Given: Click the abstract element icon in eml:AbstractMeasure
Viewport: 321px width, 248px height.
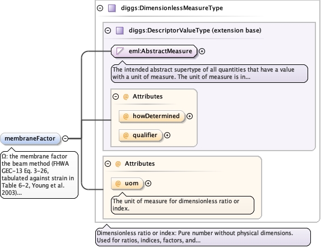Looking at the screenshot, I should pos(120,51).
